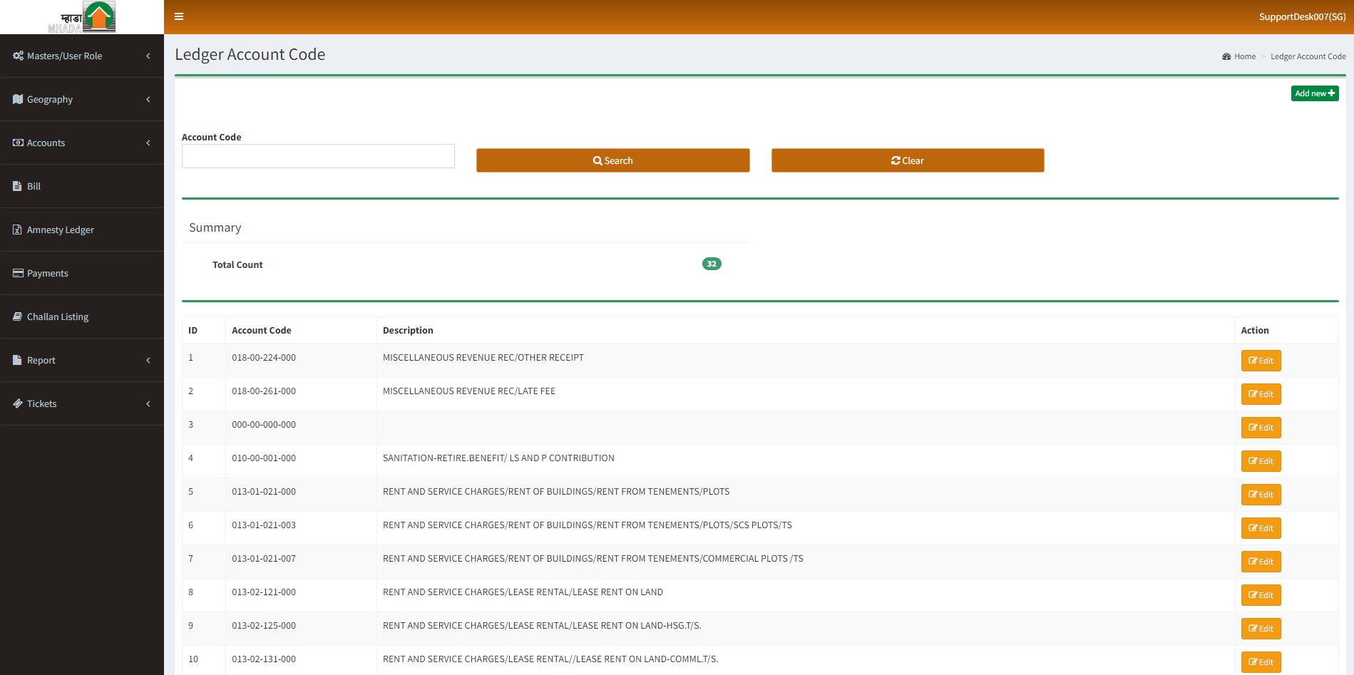
Task: Click the Amnesty Ledger sidebar icon
Action: click(17, 230)
